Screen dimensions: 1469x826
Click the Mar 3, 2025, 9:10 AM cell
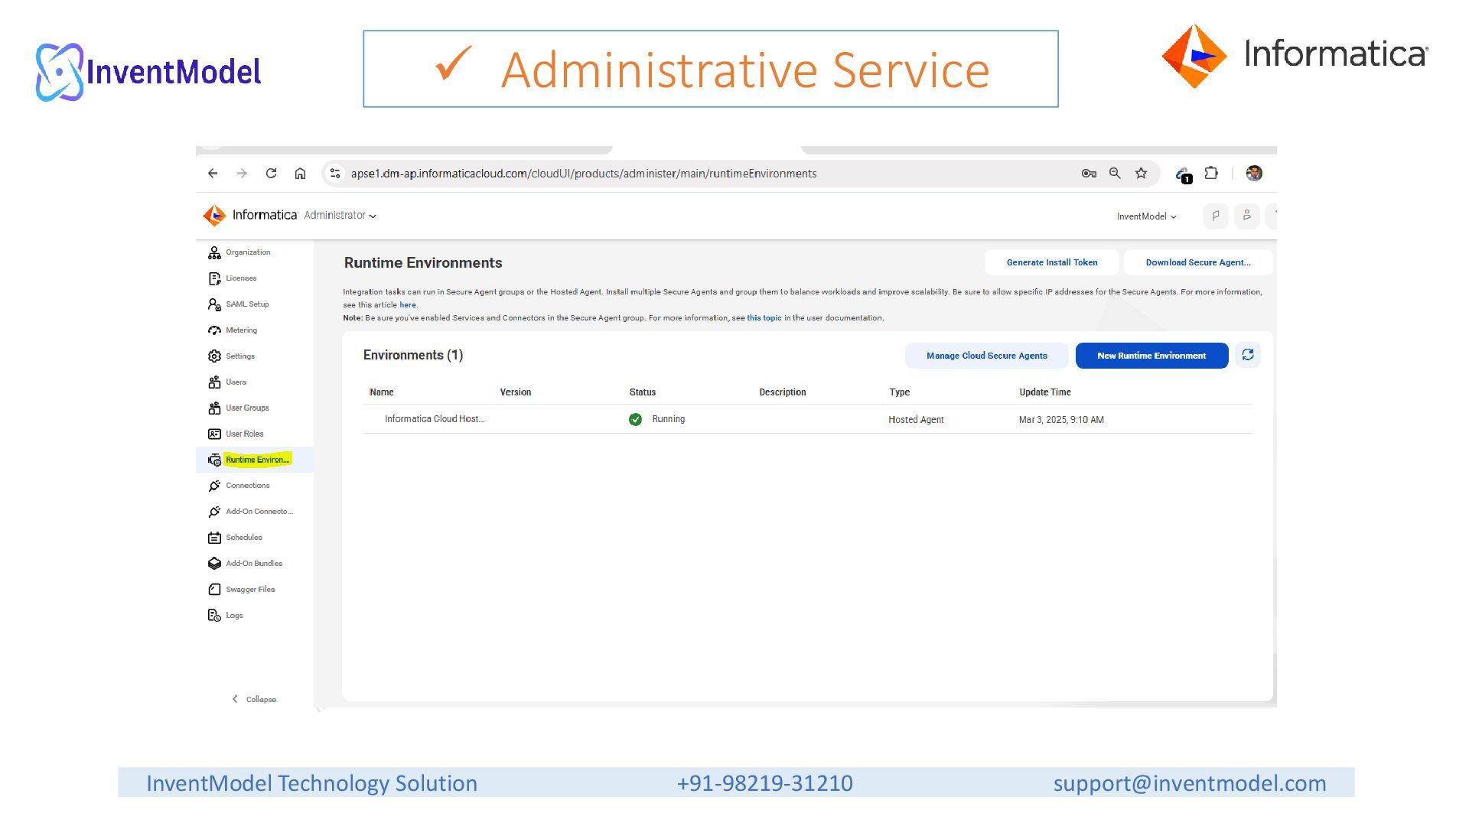pos(1061,420)
